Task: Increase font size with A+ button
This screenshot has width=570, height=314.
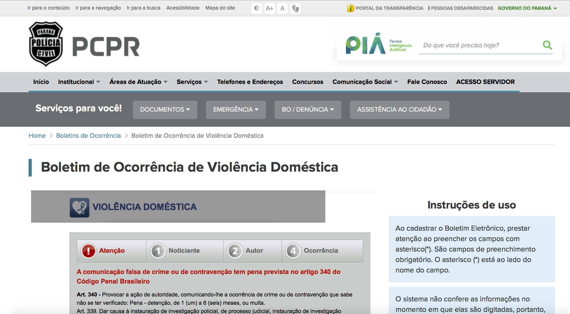Action: click(270, 8)
